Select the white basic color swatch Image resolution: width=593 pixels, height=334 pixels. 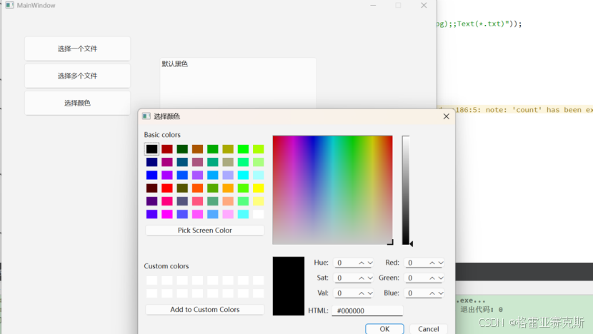click(x=259, y=214)
